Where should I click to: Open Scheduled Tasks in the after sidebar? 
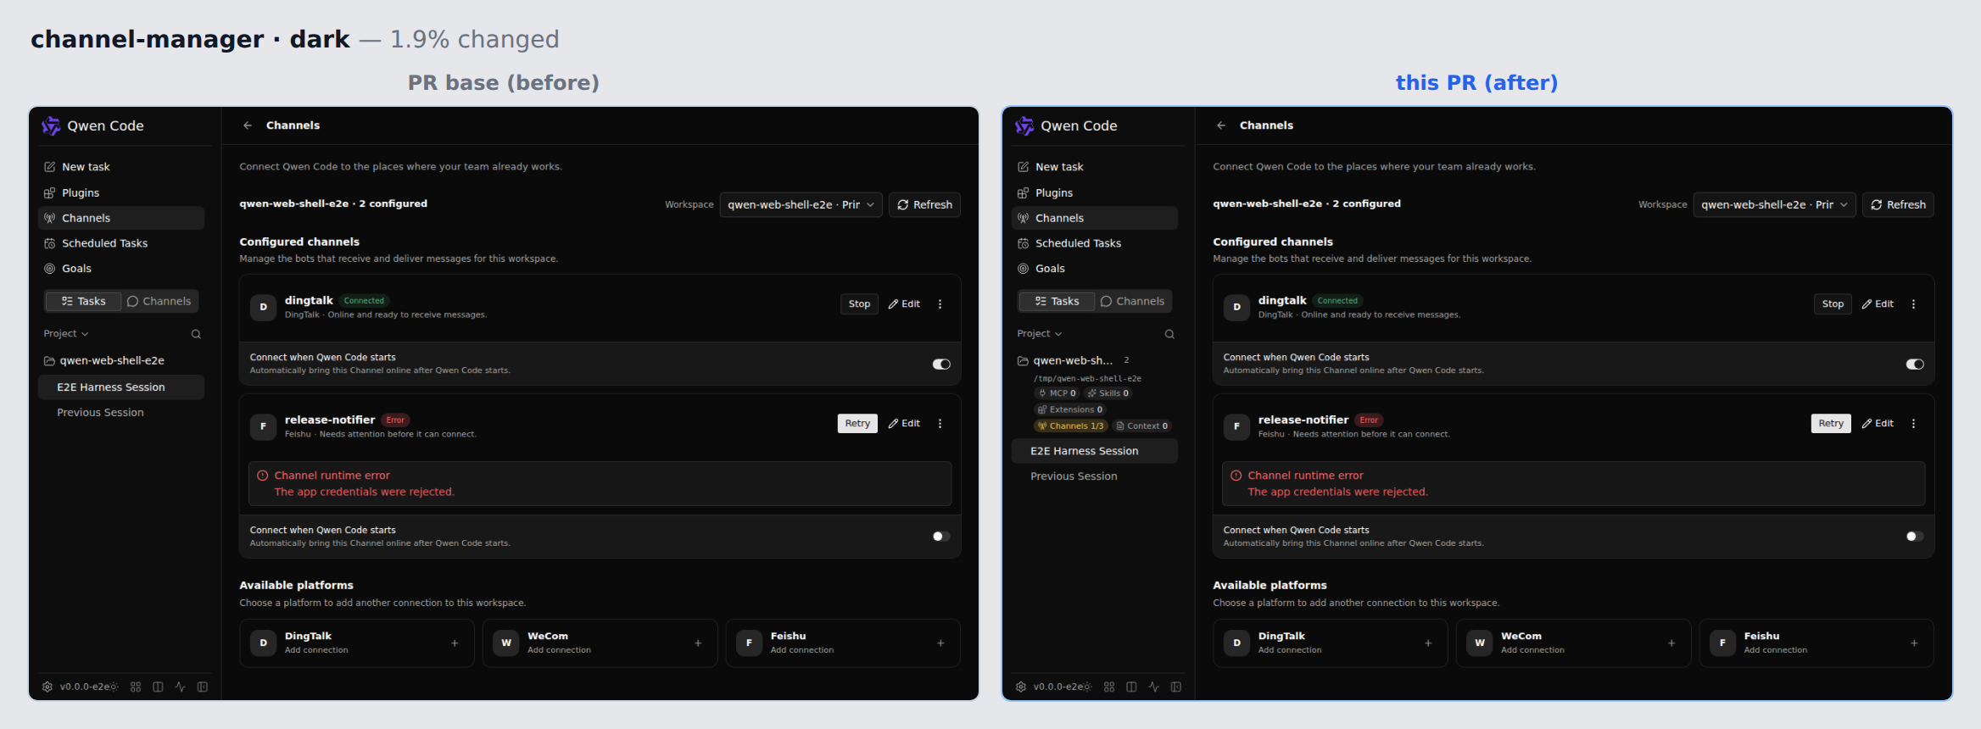click(1095, 243)
